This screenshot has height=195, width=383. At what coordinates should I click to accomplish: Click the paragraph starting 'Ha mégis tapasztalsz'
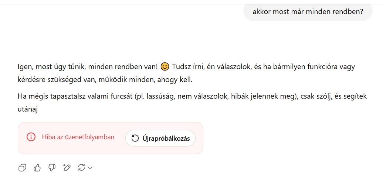click(x=192, y=103)
